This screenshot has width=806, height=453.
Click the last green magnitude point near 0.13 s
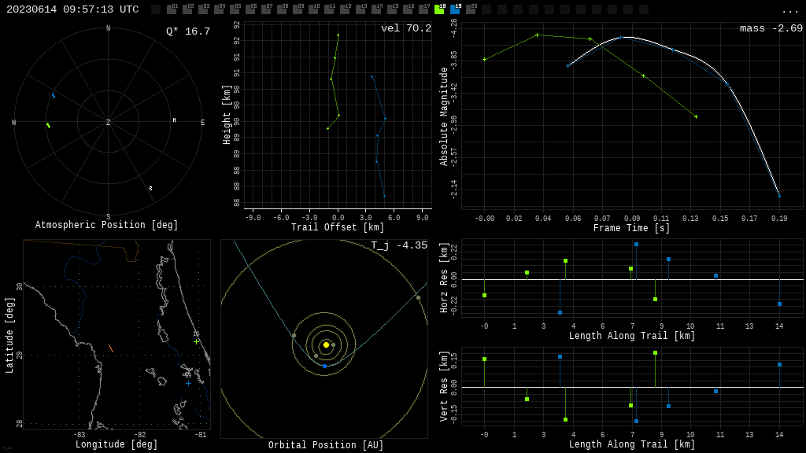[696, 117]
